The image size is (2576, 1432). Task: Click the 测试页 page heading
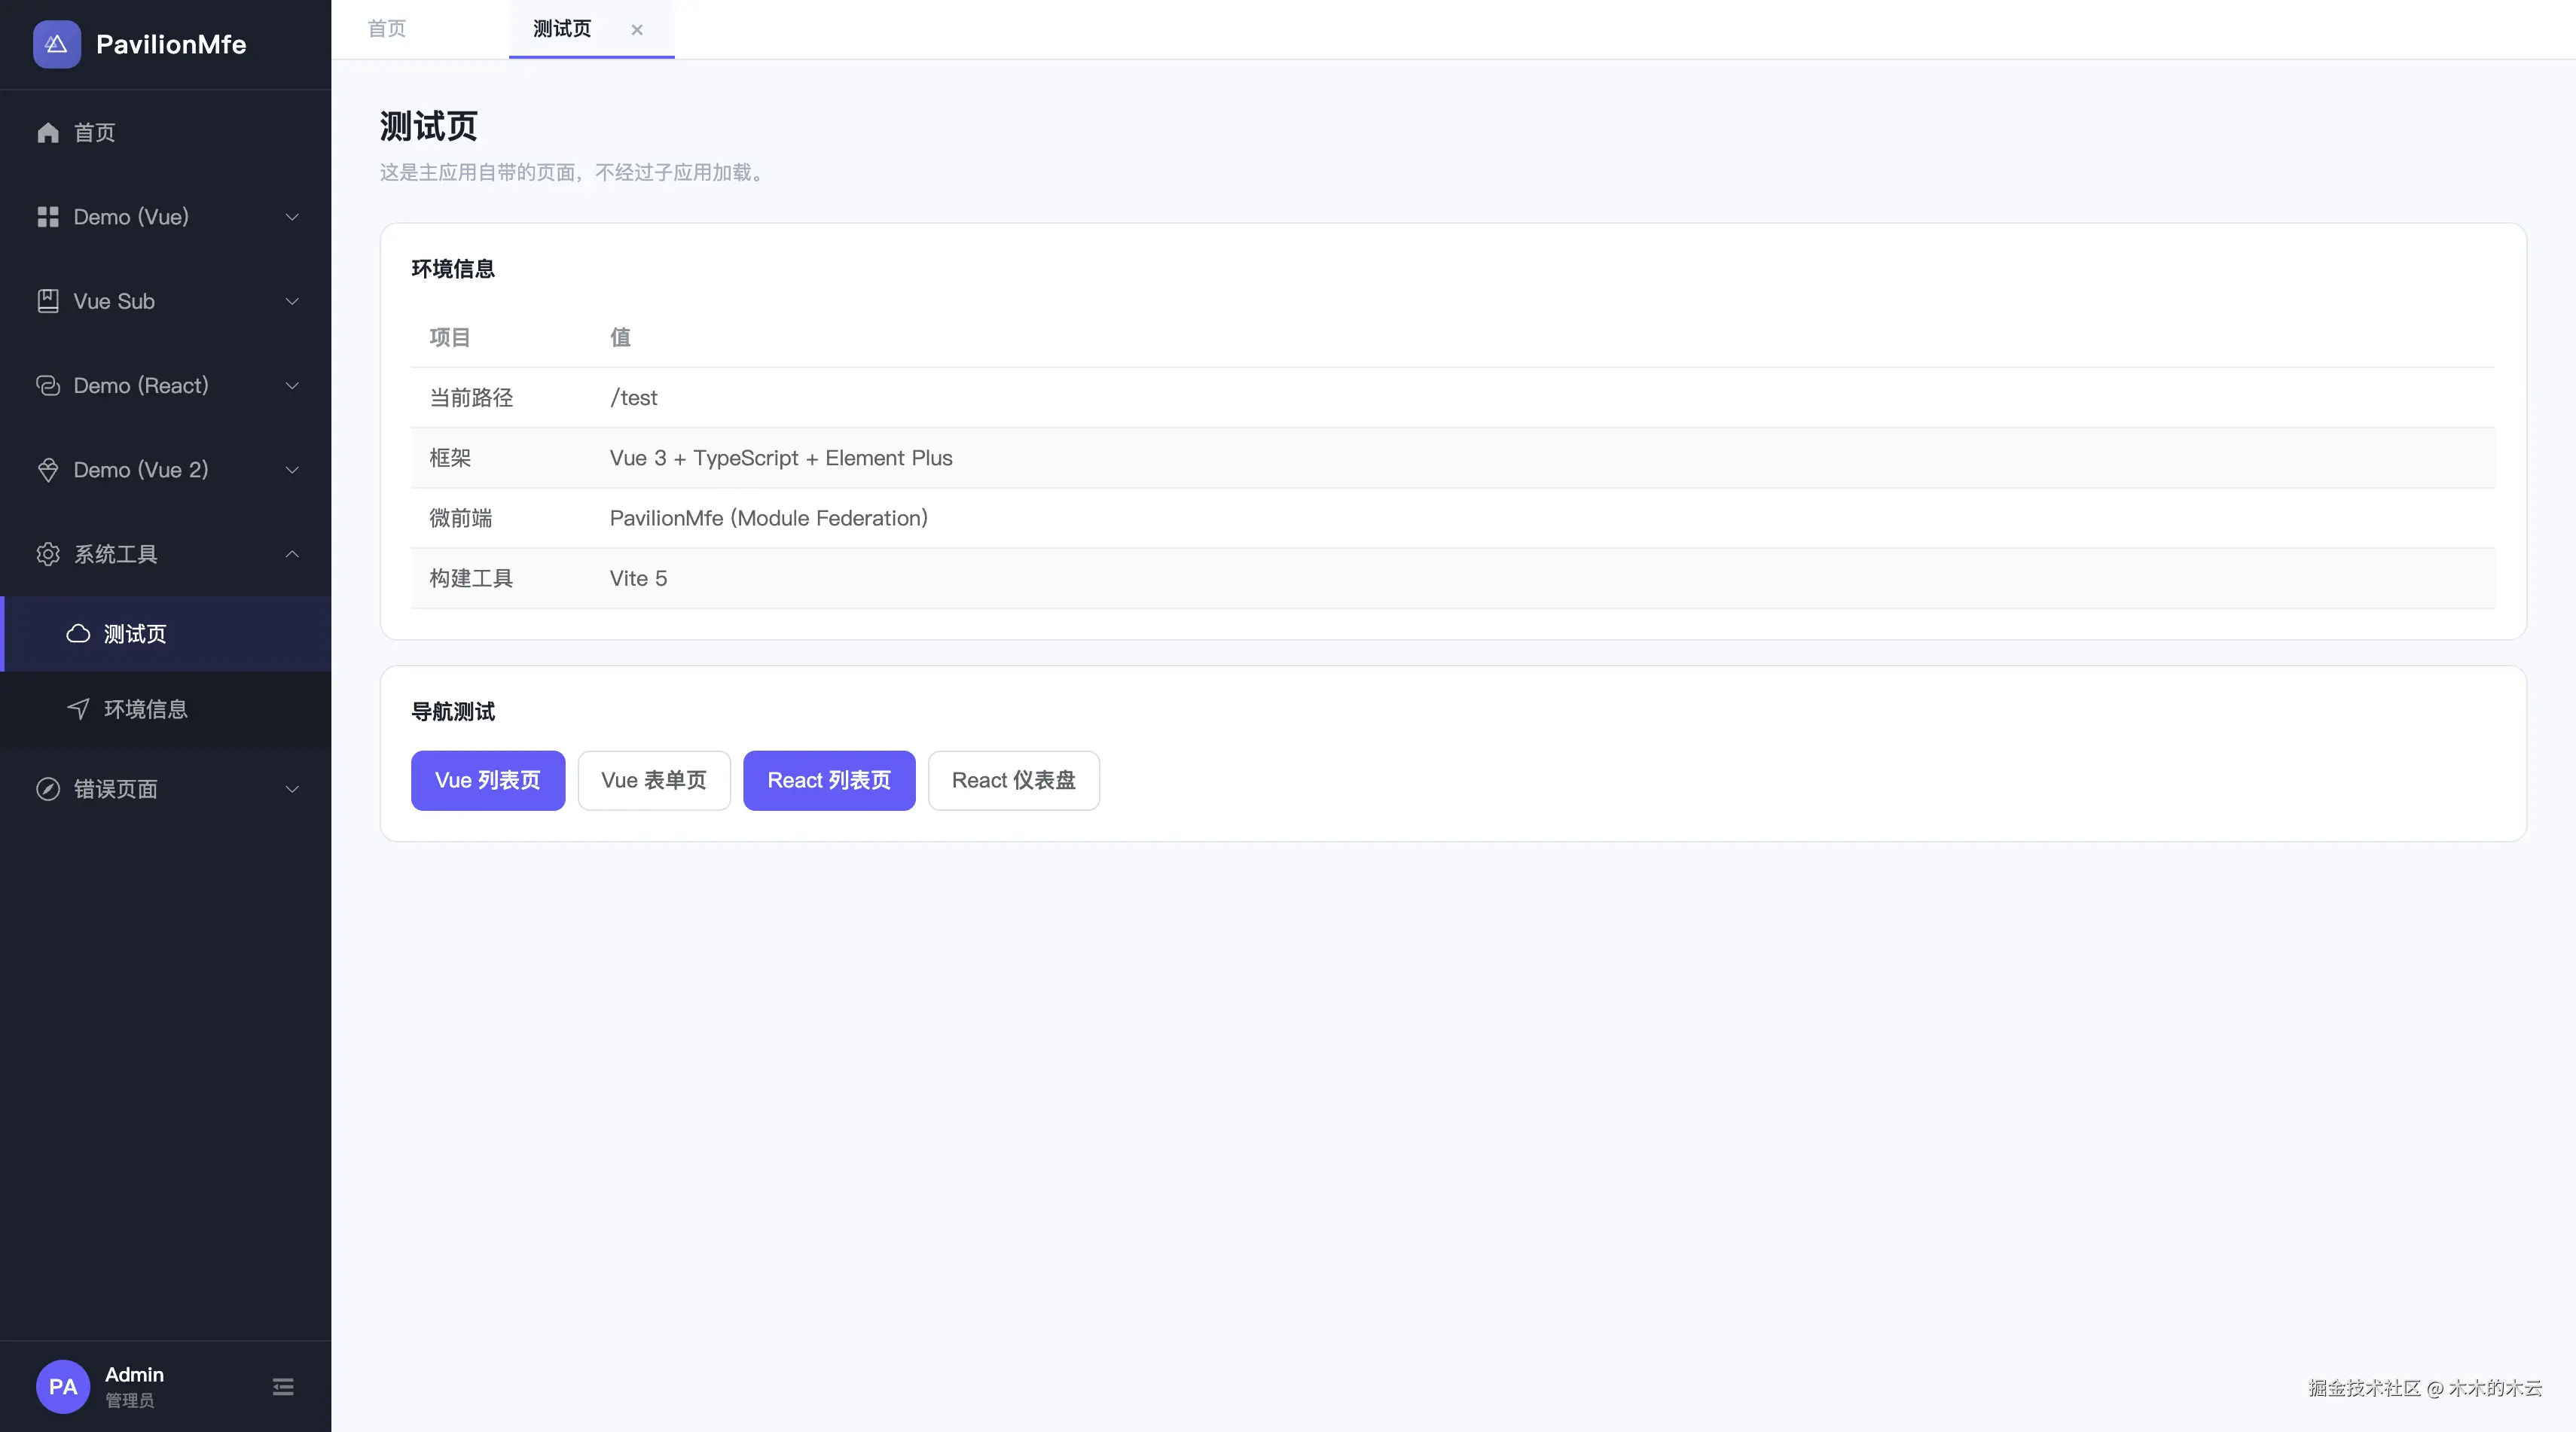point(428,126)
